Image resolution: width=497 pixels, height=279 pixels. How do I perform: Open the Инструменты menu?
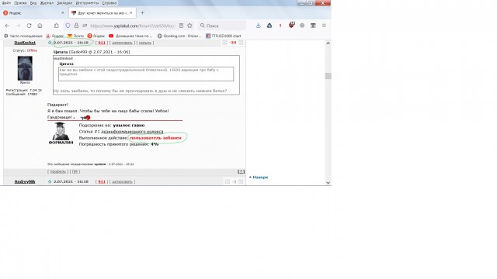(x=87, y=3)
